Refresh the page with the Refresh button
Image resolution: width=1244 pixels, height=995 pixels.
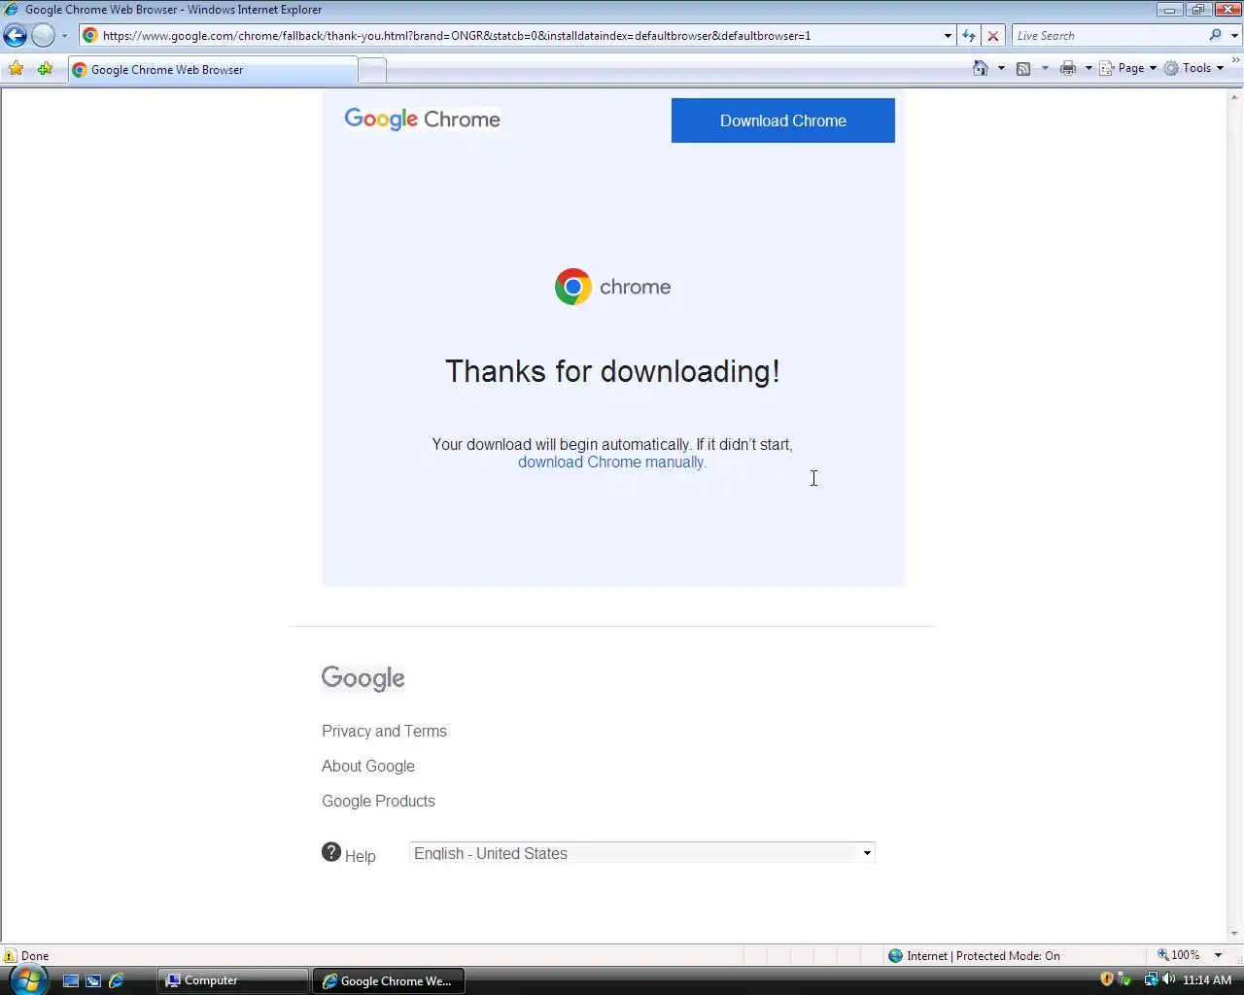coord(969,36)
